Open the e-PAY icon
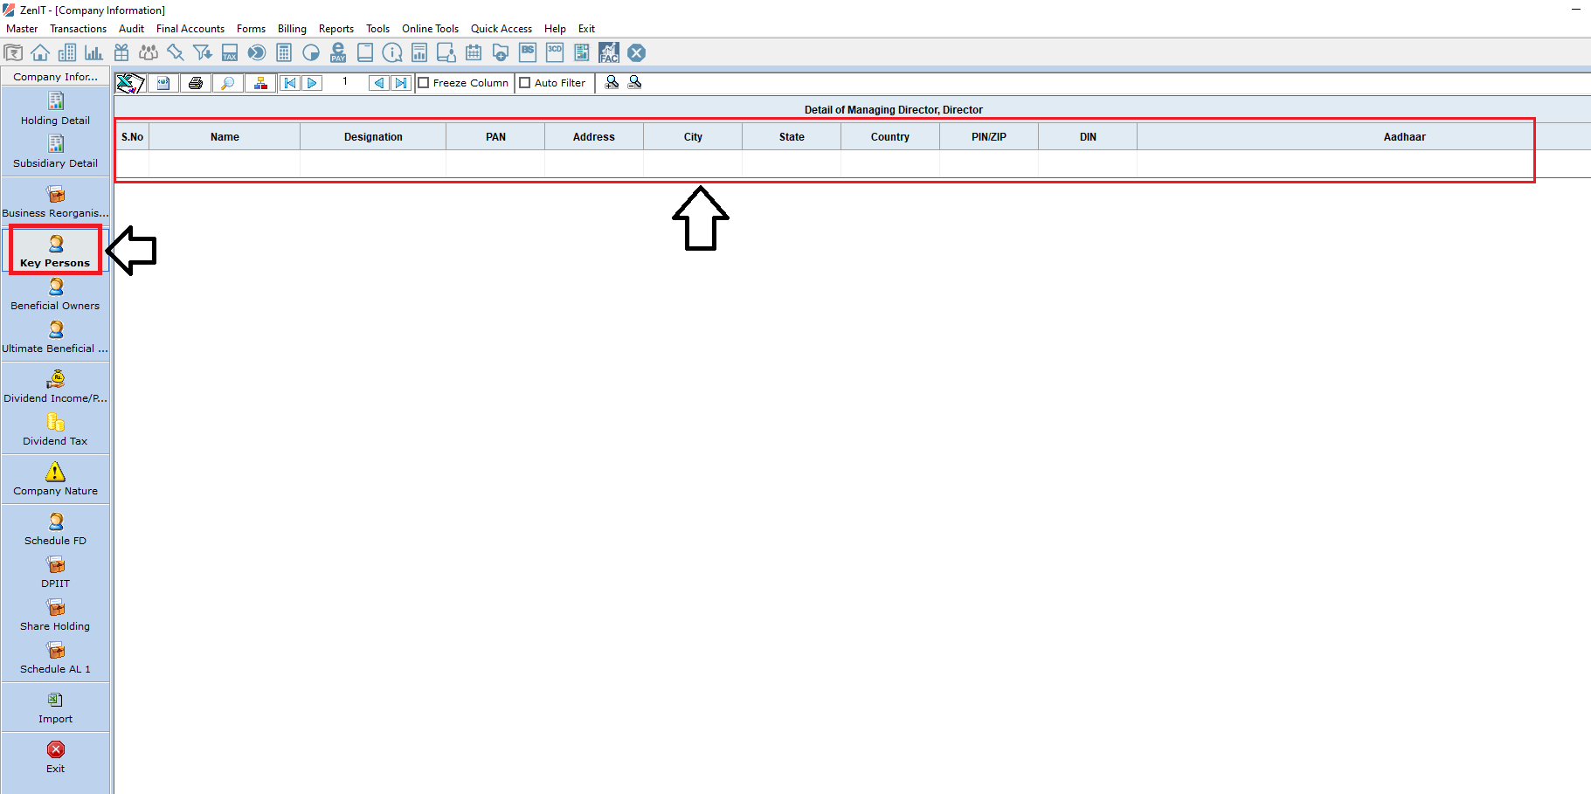Viewport: 1591px width, 794px height. coord(338,53)
